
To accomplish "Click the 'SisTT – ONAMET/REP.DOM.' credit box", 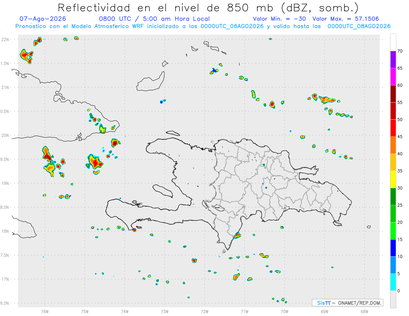I will [x=347, y=303].
